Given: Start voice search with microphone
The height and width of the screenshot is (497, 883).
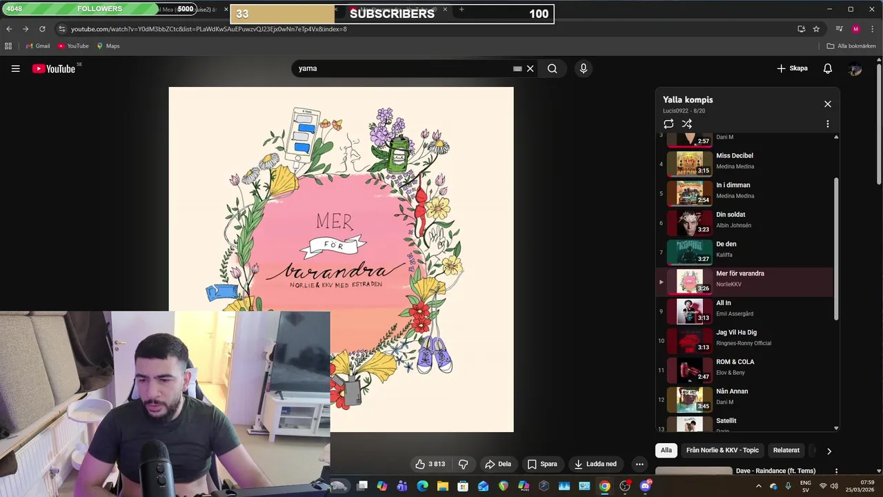Looking at the screenshot, I should (584, 68).
